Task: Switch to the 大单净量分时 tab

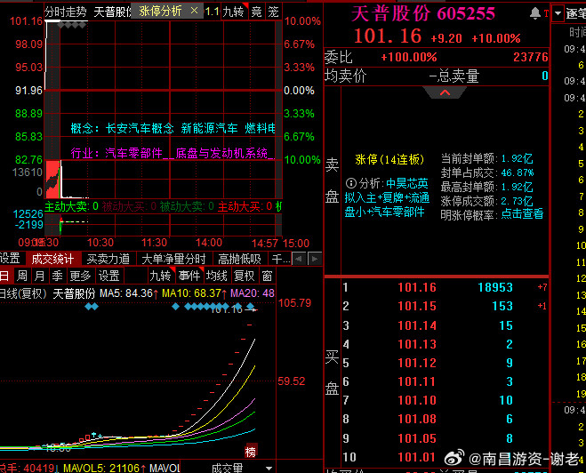Action: pos(173,259)
